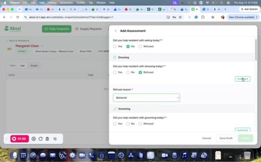Open the History menu

pyautogui.click(x=52, y=3)
